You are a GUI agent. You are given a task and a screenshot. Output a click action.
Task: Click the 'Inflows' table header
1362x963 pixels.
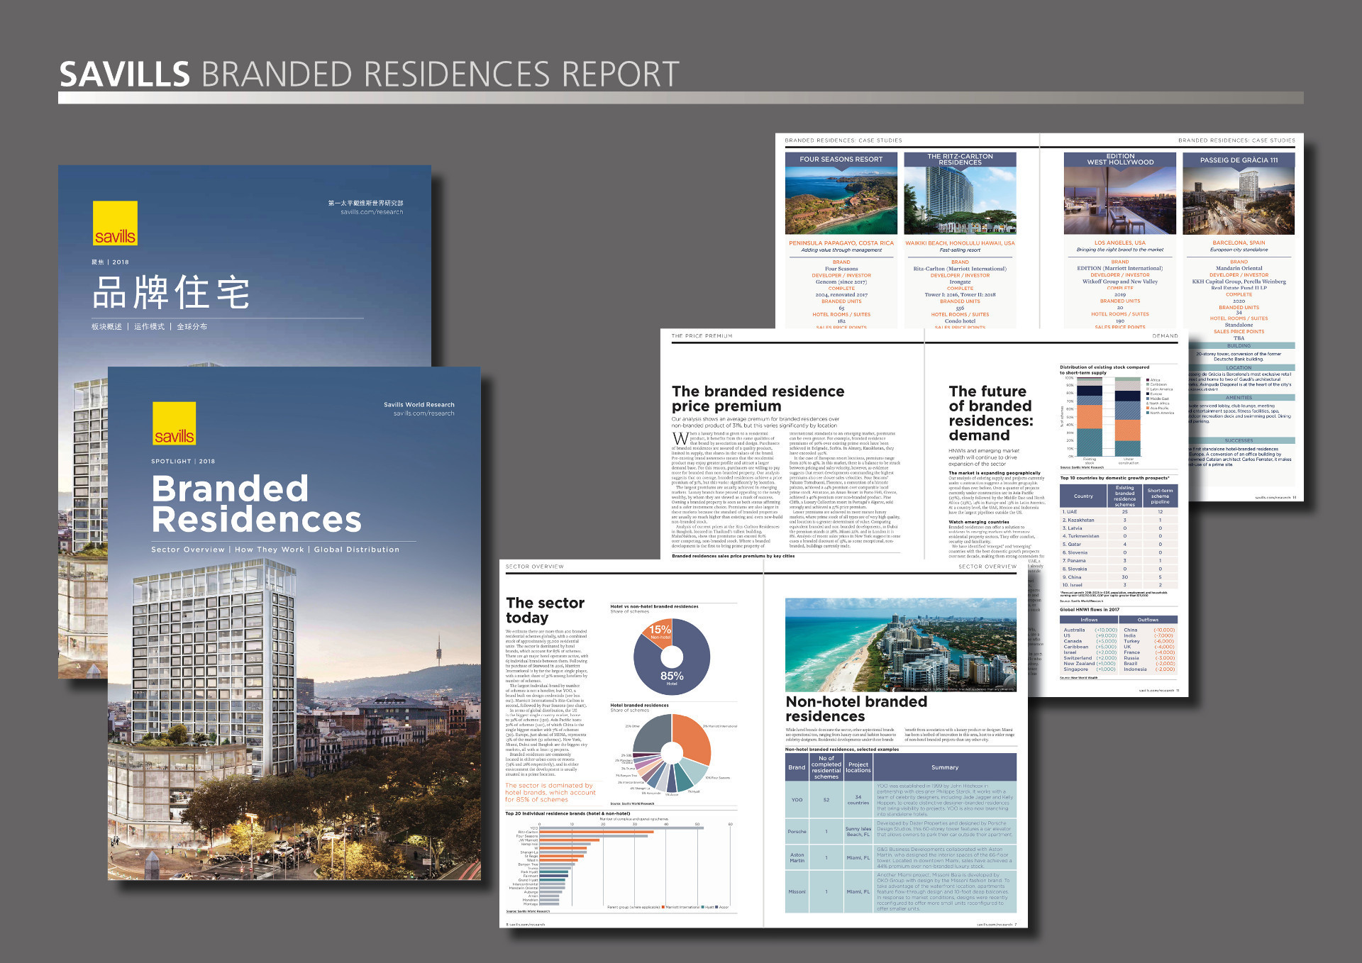[x=1089, y=620]
